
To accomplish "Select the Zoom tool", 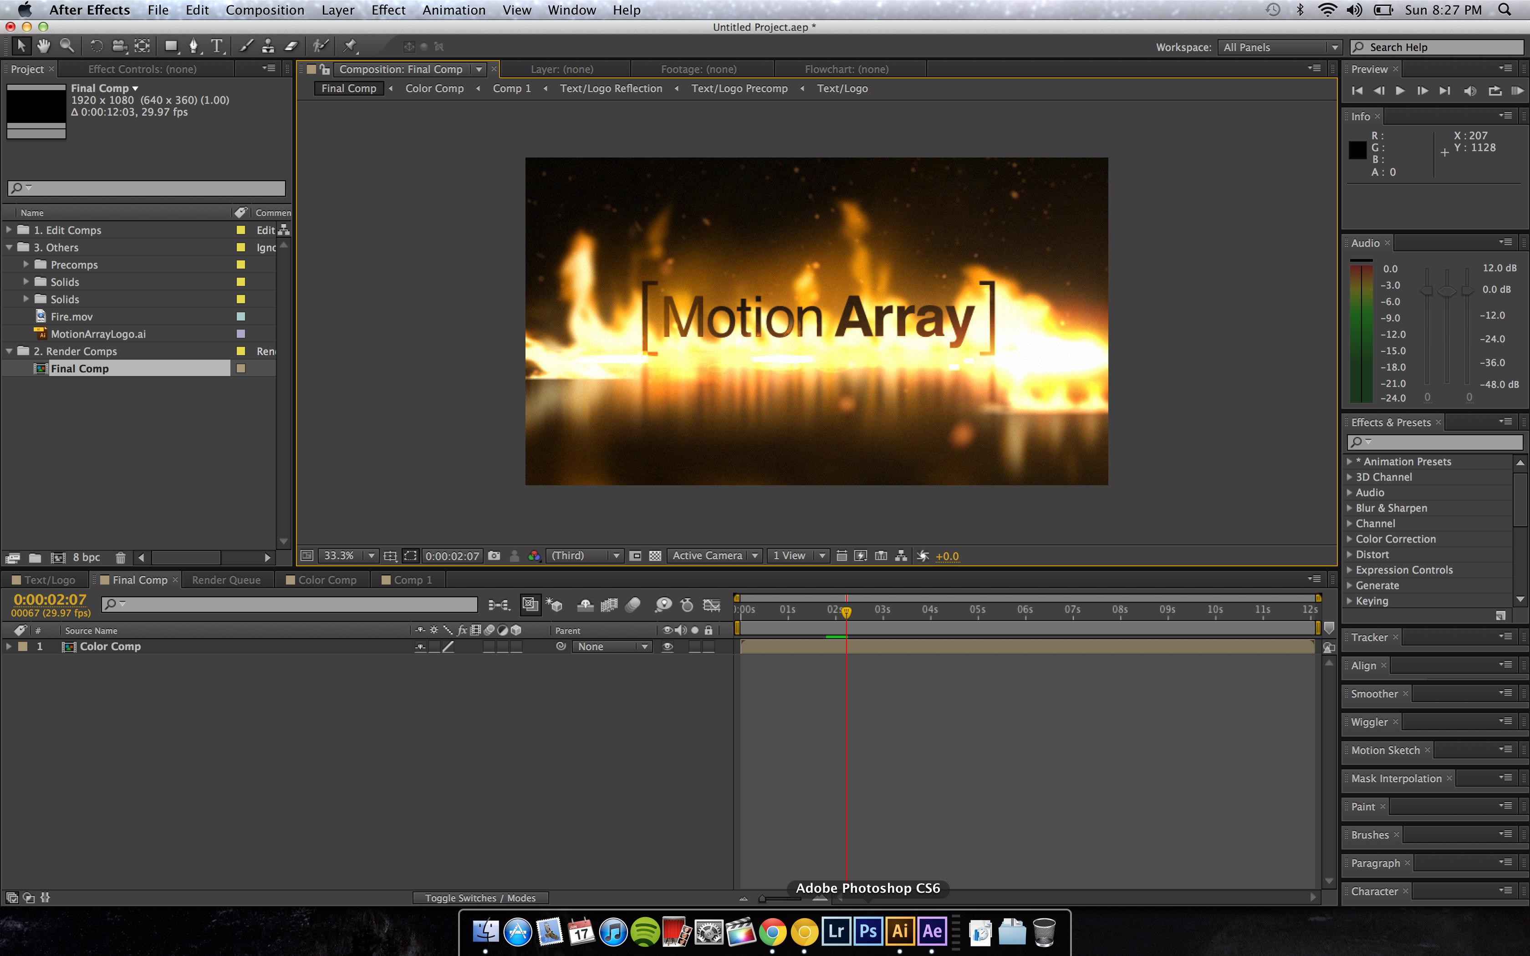I will click(x=66, y=46).
